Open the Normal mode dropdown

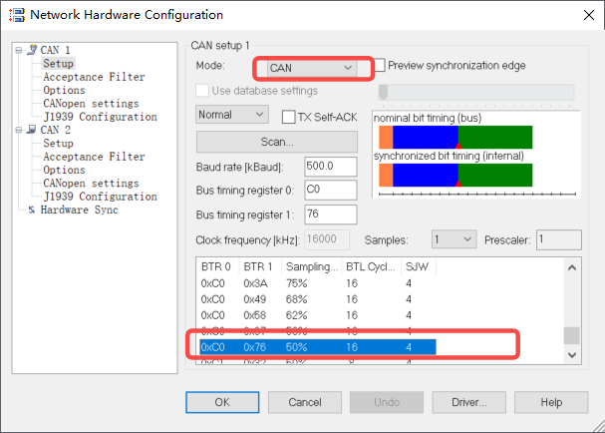coord(232,115)
